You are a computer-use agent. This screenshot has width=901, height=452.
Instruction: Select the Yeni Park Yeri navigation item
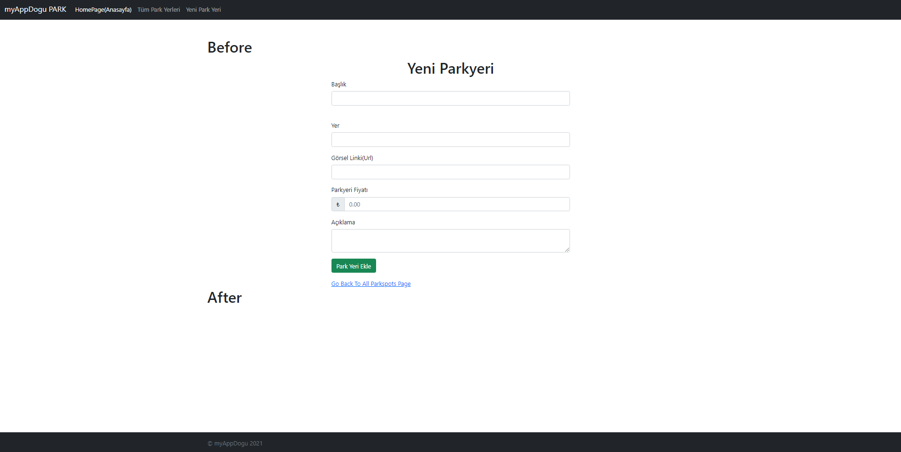[203, 9]
